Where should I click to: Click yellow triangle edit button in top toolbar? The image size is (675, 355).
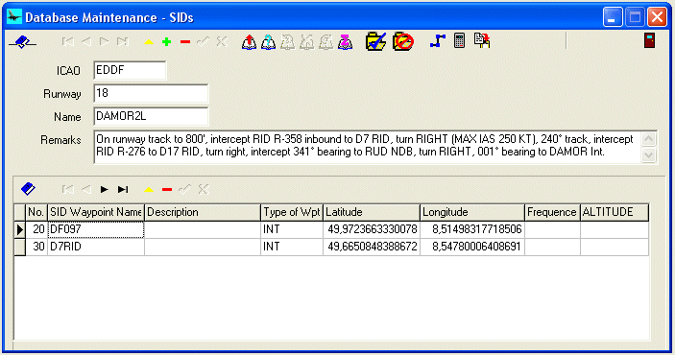pyautogui.click(x=149, y=42)
